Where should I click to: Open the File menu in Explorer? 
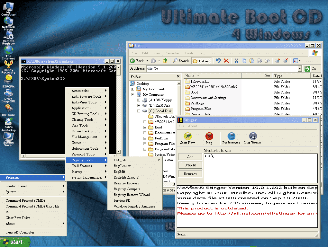click(x=134, y=53)
